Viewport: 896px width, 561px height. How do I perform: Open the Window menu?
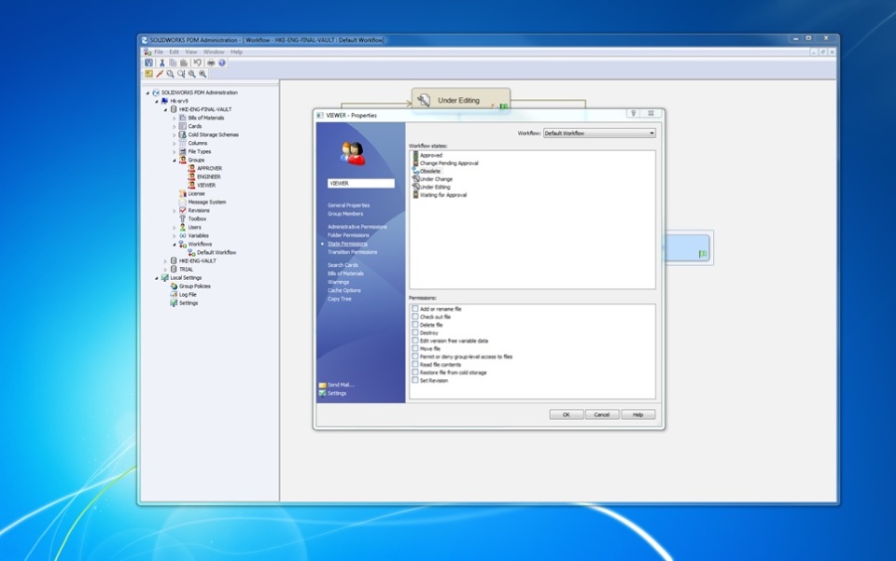pyautogui.click(x=214, y=52)
